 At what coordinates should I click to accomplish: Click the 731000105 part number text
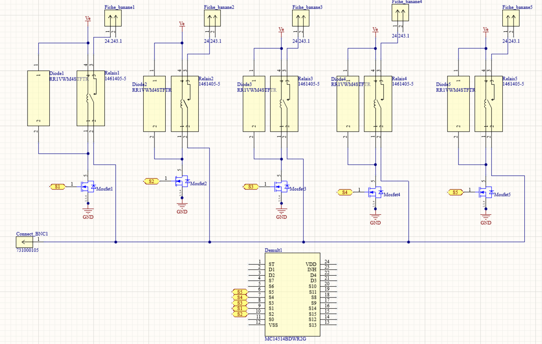point(28,250)
